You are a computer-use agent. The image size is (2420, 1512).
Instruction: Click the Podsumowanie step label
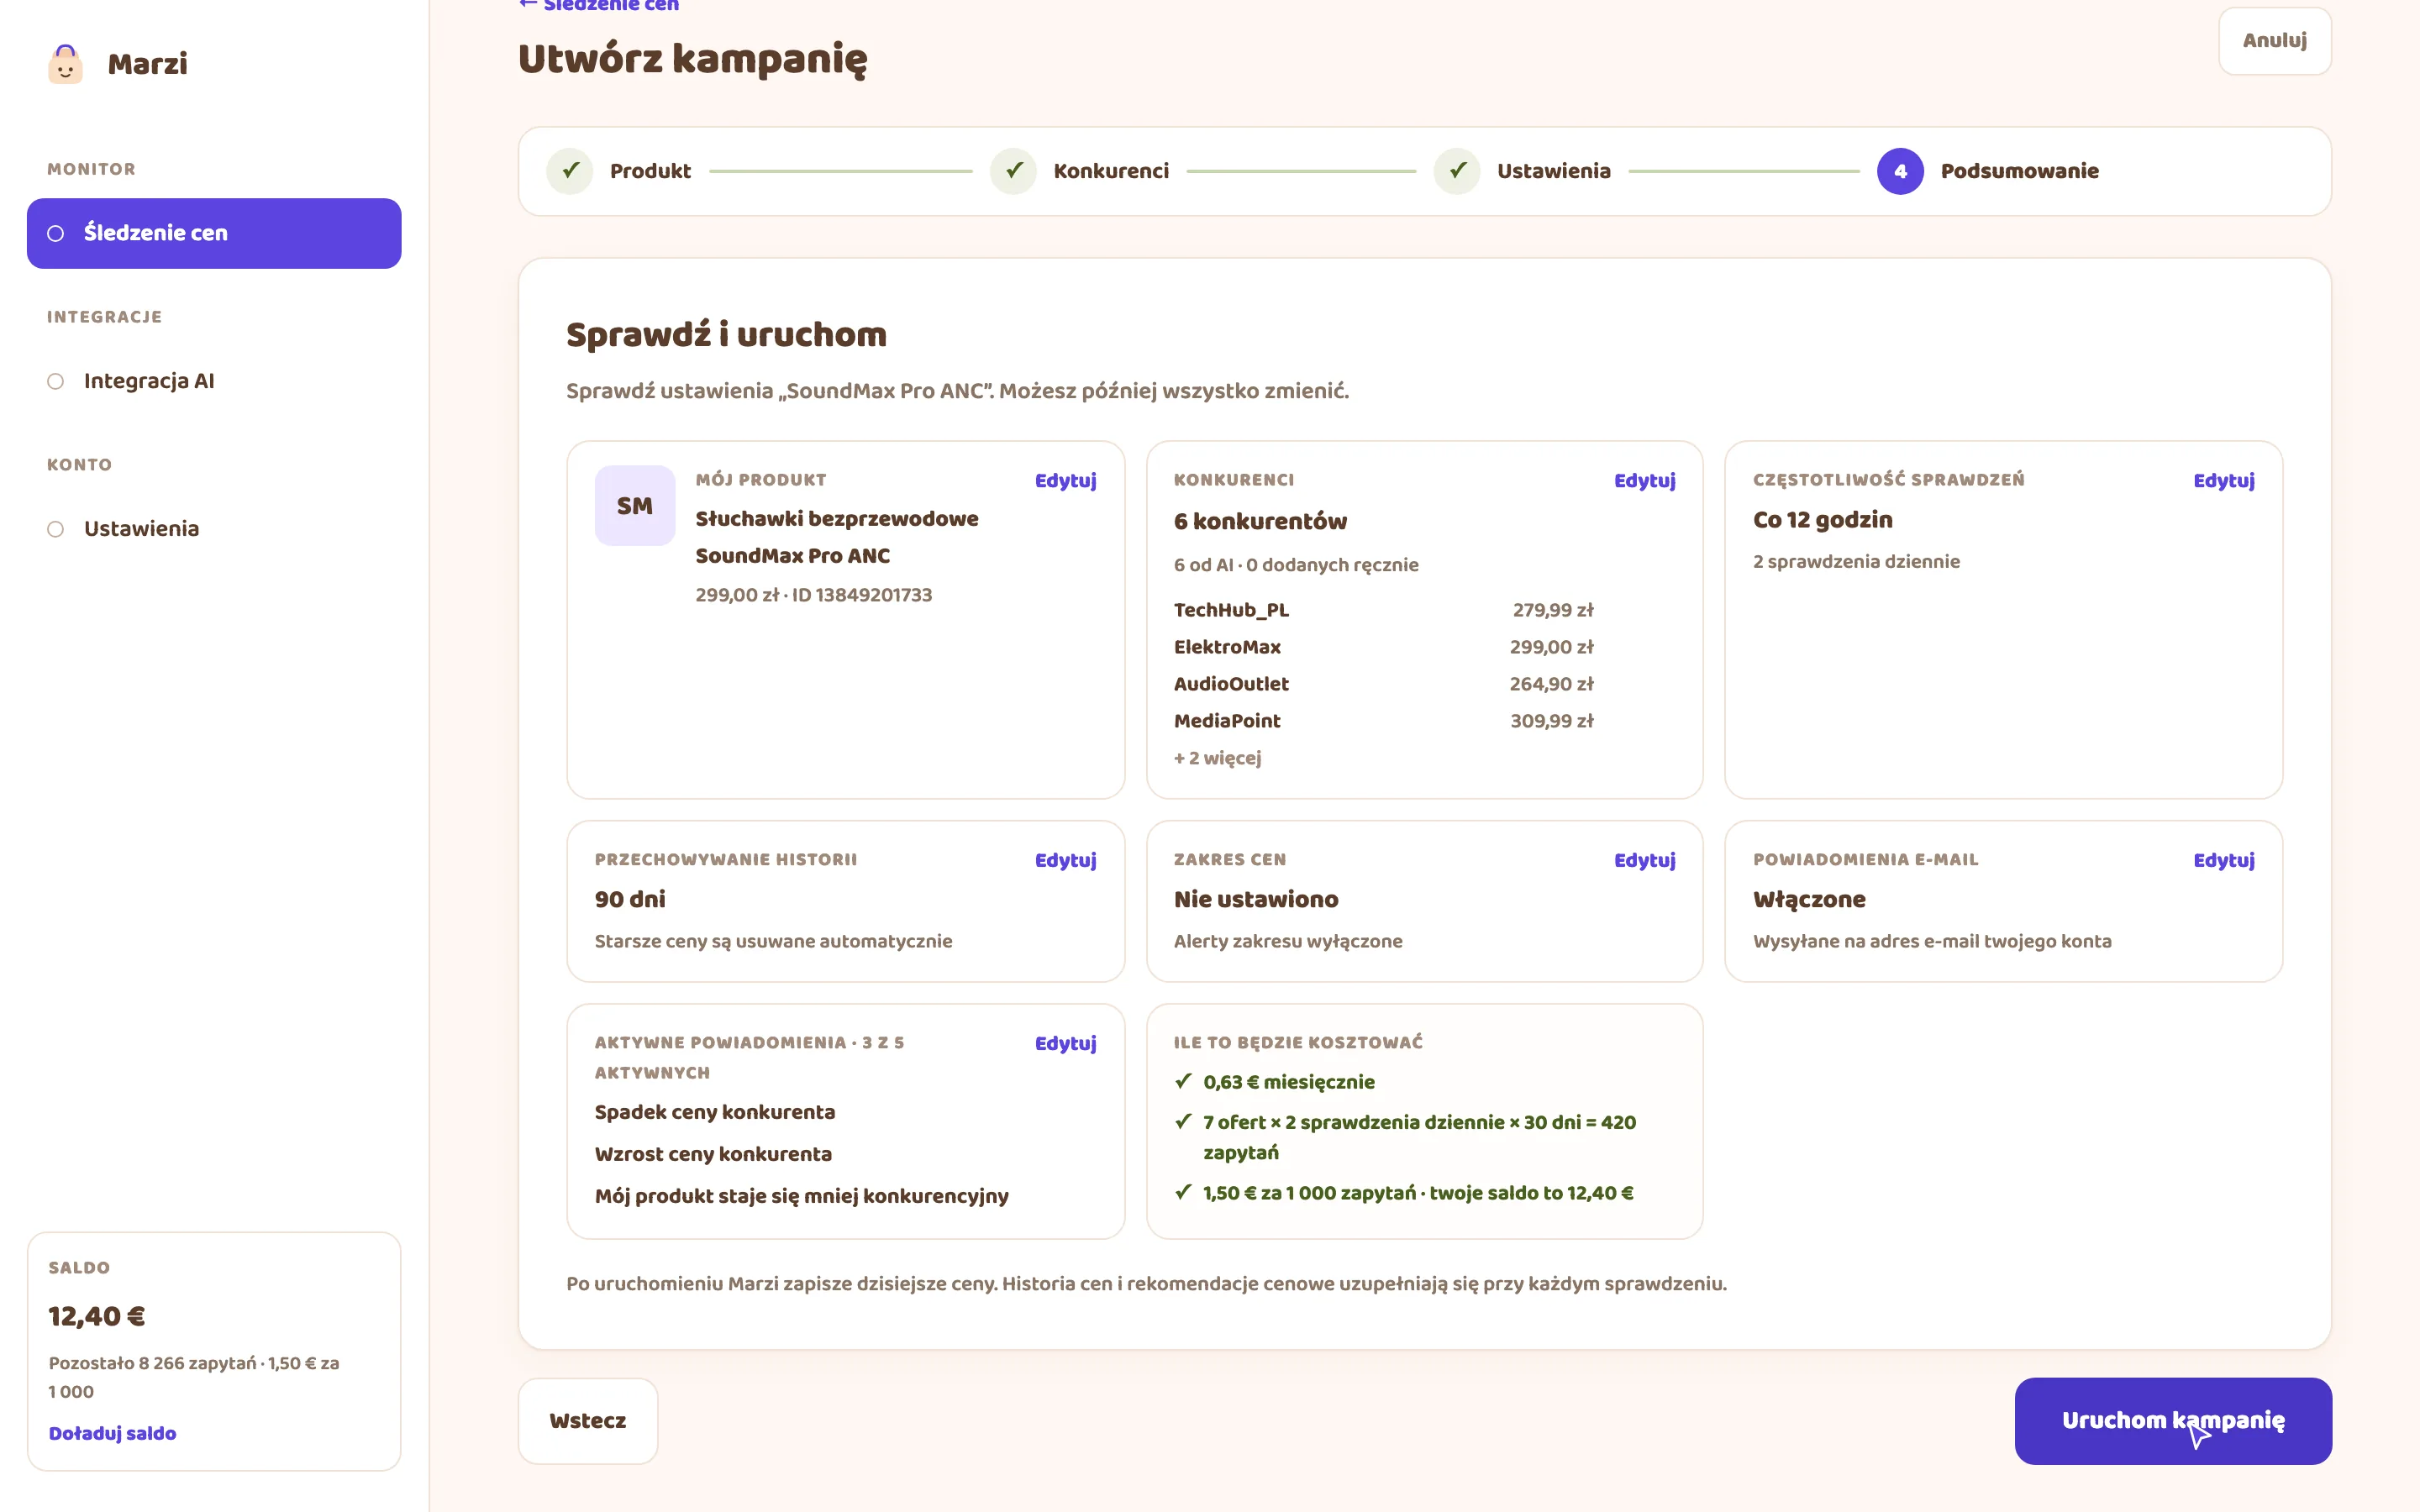click(2020, 171)
